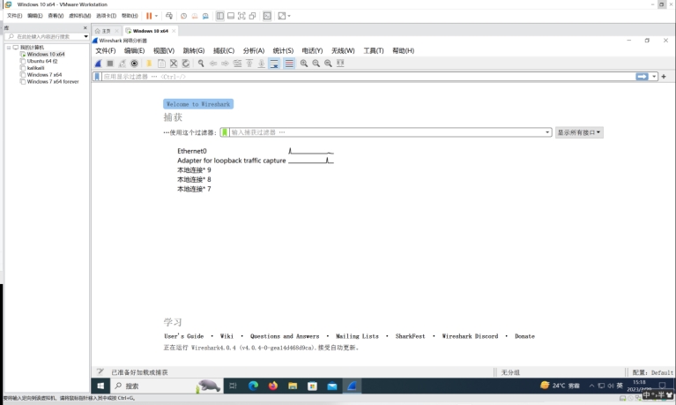Click the SharkFest link
The image size is (676, 405).
click(410, 336)
